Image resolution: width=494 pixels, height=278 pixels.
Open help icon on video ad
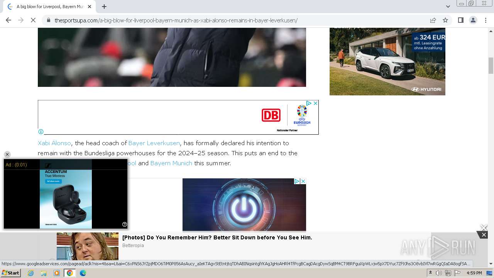pyautogui.click(x=125, y=224)
